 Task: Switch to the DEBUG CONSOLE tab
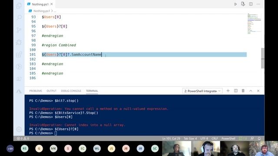click(71, 91)
